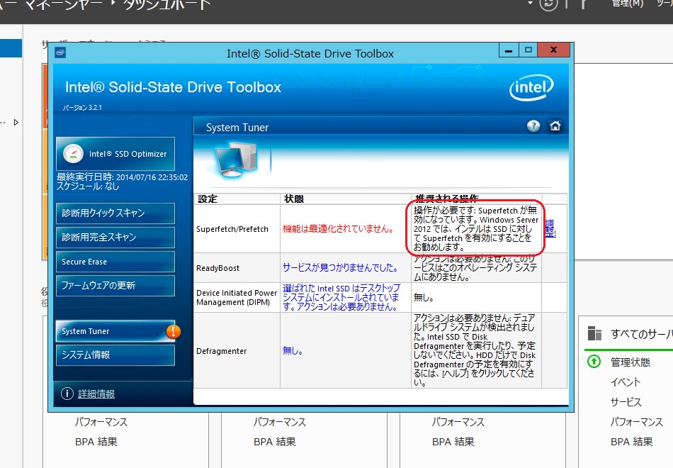Image resolution: width=673 pixels, height=468 pixels.
Task: Open the 詳細情報 link
Action: tap(96, 394)
